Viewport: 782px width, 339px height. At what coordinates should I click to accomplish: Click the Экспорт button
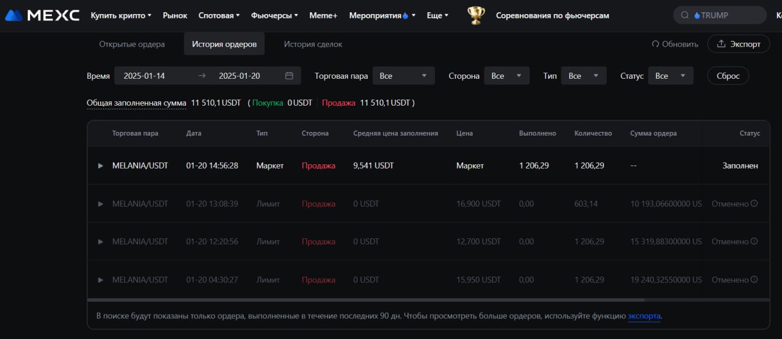[x=739, y=44]
